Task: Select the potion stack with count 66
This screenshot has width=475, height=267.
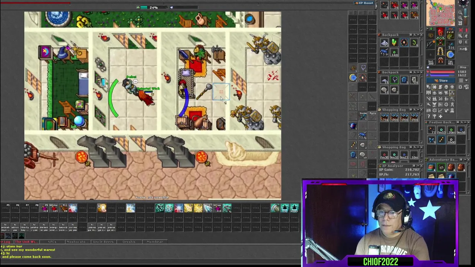Action: coord(385,15)
